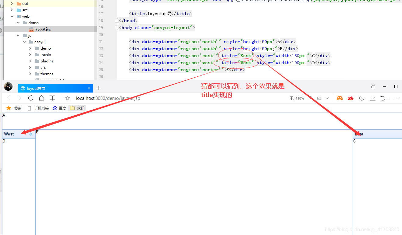The width and height of the screenshot is (402, 235).
Task: Click the skin shirt icon in title bar
Action: tap(373, 86)
